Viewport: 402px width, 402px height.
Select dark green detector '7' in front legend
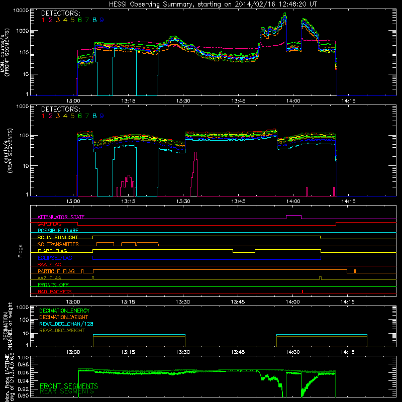tap(87, 20)
